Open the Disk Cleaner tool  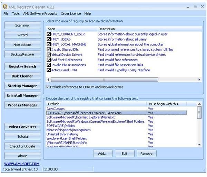[22, 76]
